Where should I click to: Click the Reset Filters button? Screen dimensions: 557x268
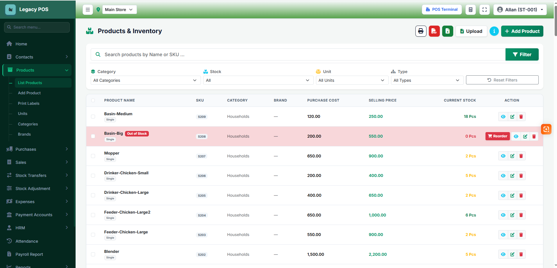click(502, 80)
